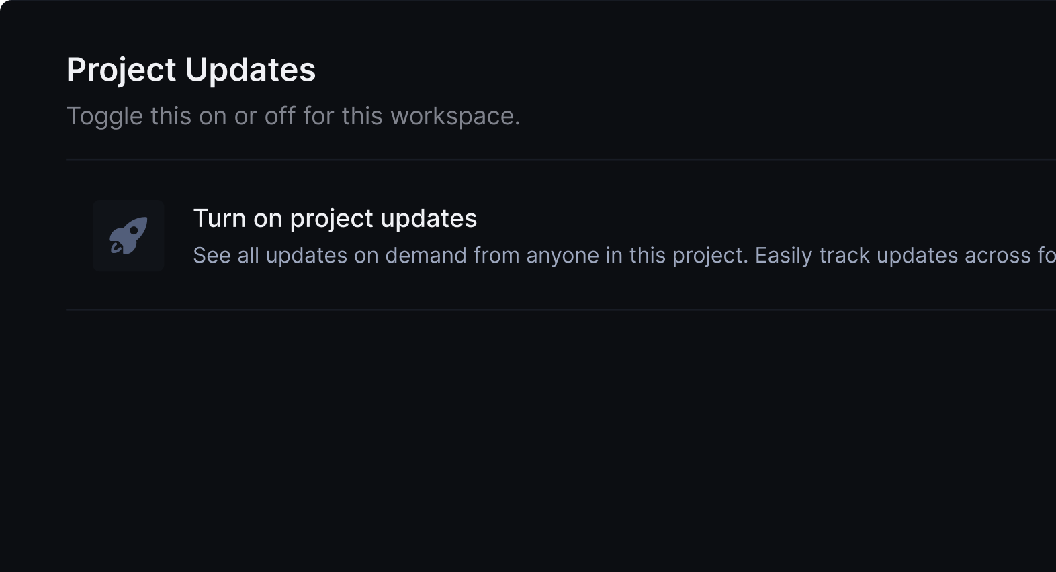Image resolution: width=1056 pixels, height=572 pixels.
Task: Click the "Toggle this on or off" subtitle
Action: point(293,116)
